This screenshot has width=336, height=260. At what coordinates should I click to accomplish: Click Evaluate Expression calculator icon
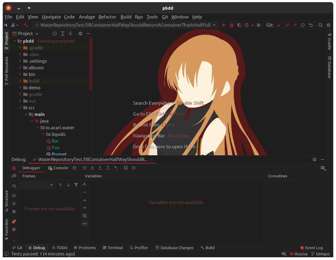[126, 168]
